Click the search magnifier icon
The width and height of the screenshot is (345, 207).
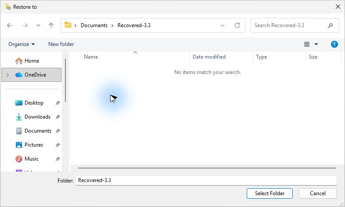[x=330, y=26]
